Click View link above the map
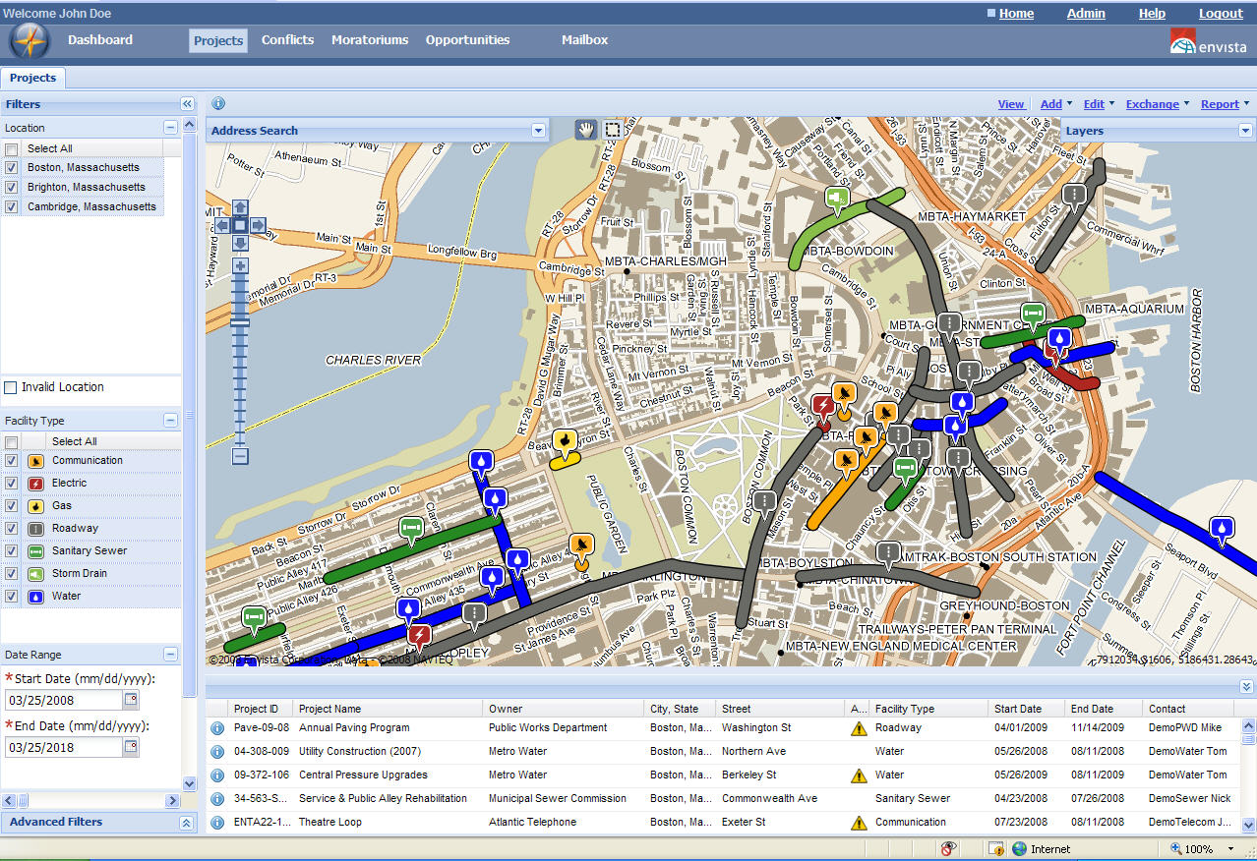Image resolution: width=1257 pixels, height=861 pixels. (1011, 104)
